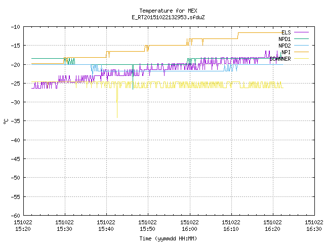Click the ELS legend label

click(x=286, y=32)
